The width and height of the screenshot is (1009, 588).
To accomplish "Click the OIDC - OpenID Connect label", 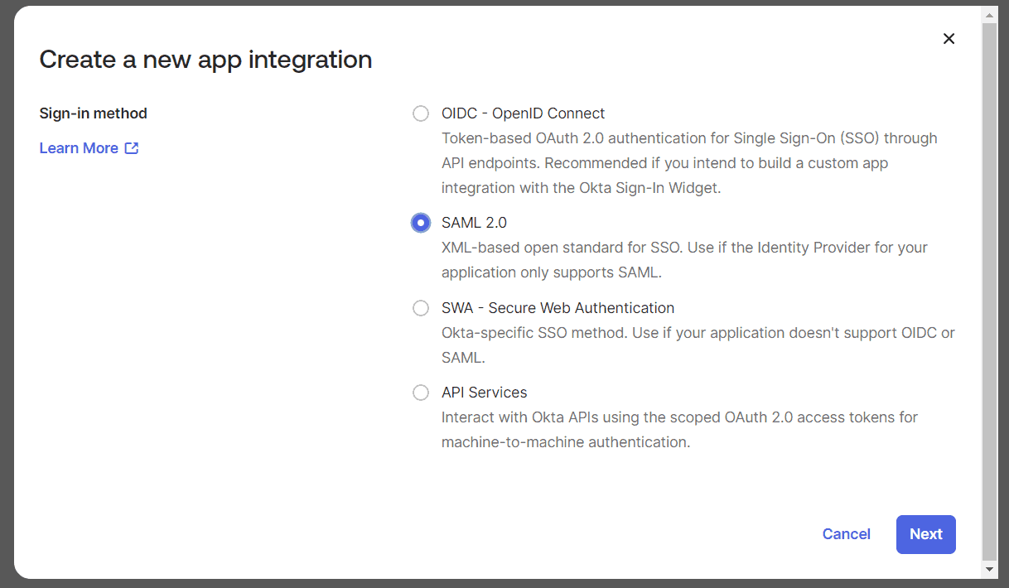I will coord(523,113).
